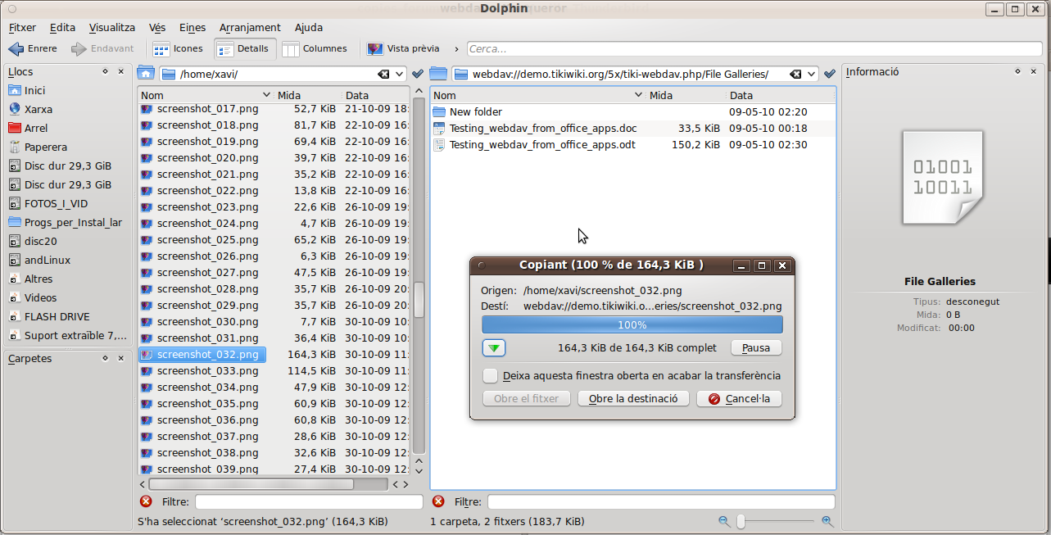Click zoom in magnifier icon in status bar
This screenshot has width=1051, height=535.
[827, 521]
